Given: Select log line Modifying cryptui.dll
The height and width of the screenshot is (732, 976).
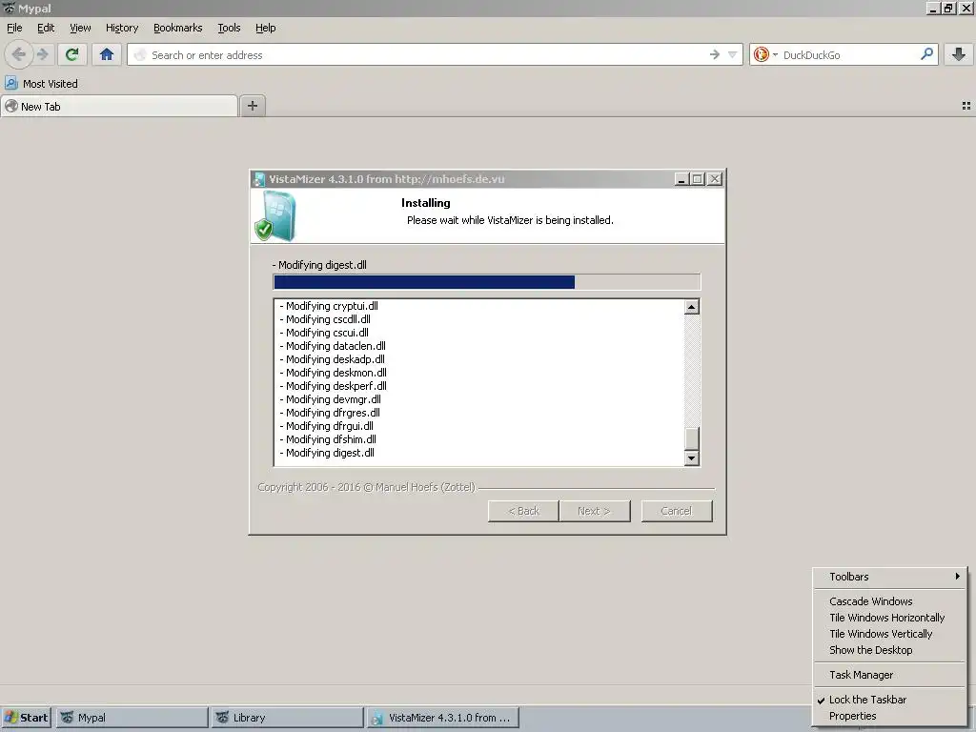Looking at the screenshot, I should coord(329,306).
